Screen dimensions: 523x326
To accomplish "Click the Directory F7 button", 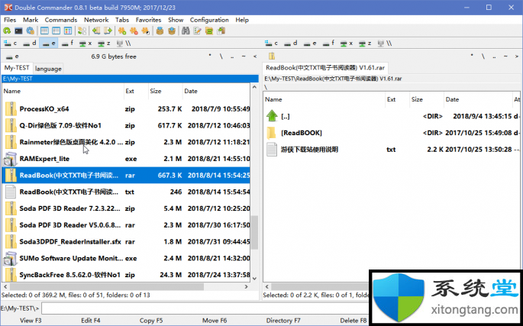I will click(283, 321).
